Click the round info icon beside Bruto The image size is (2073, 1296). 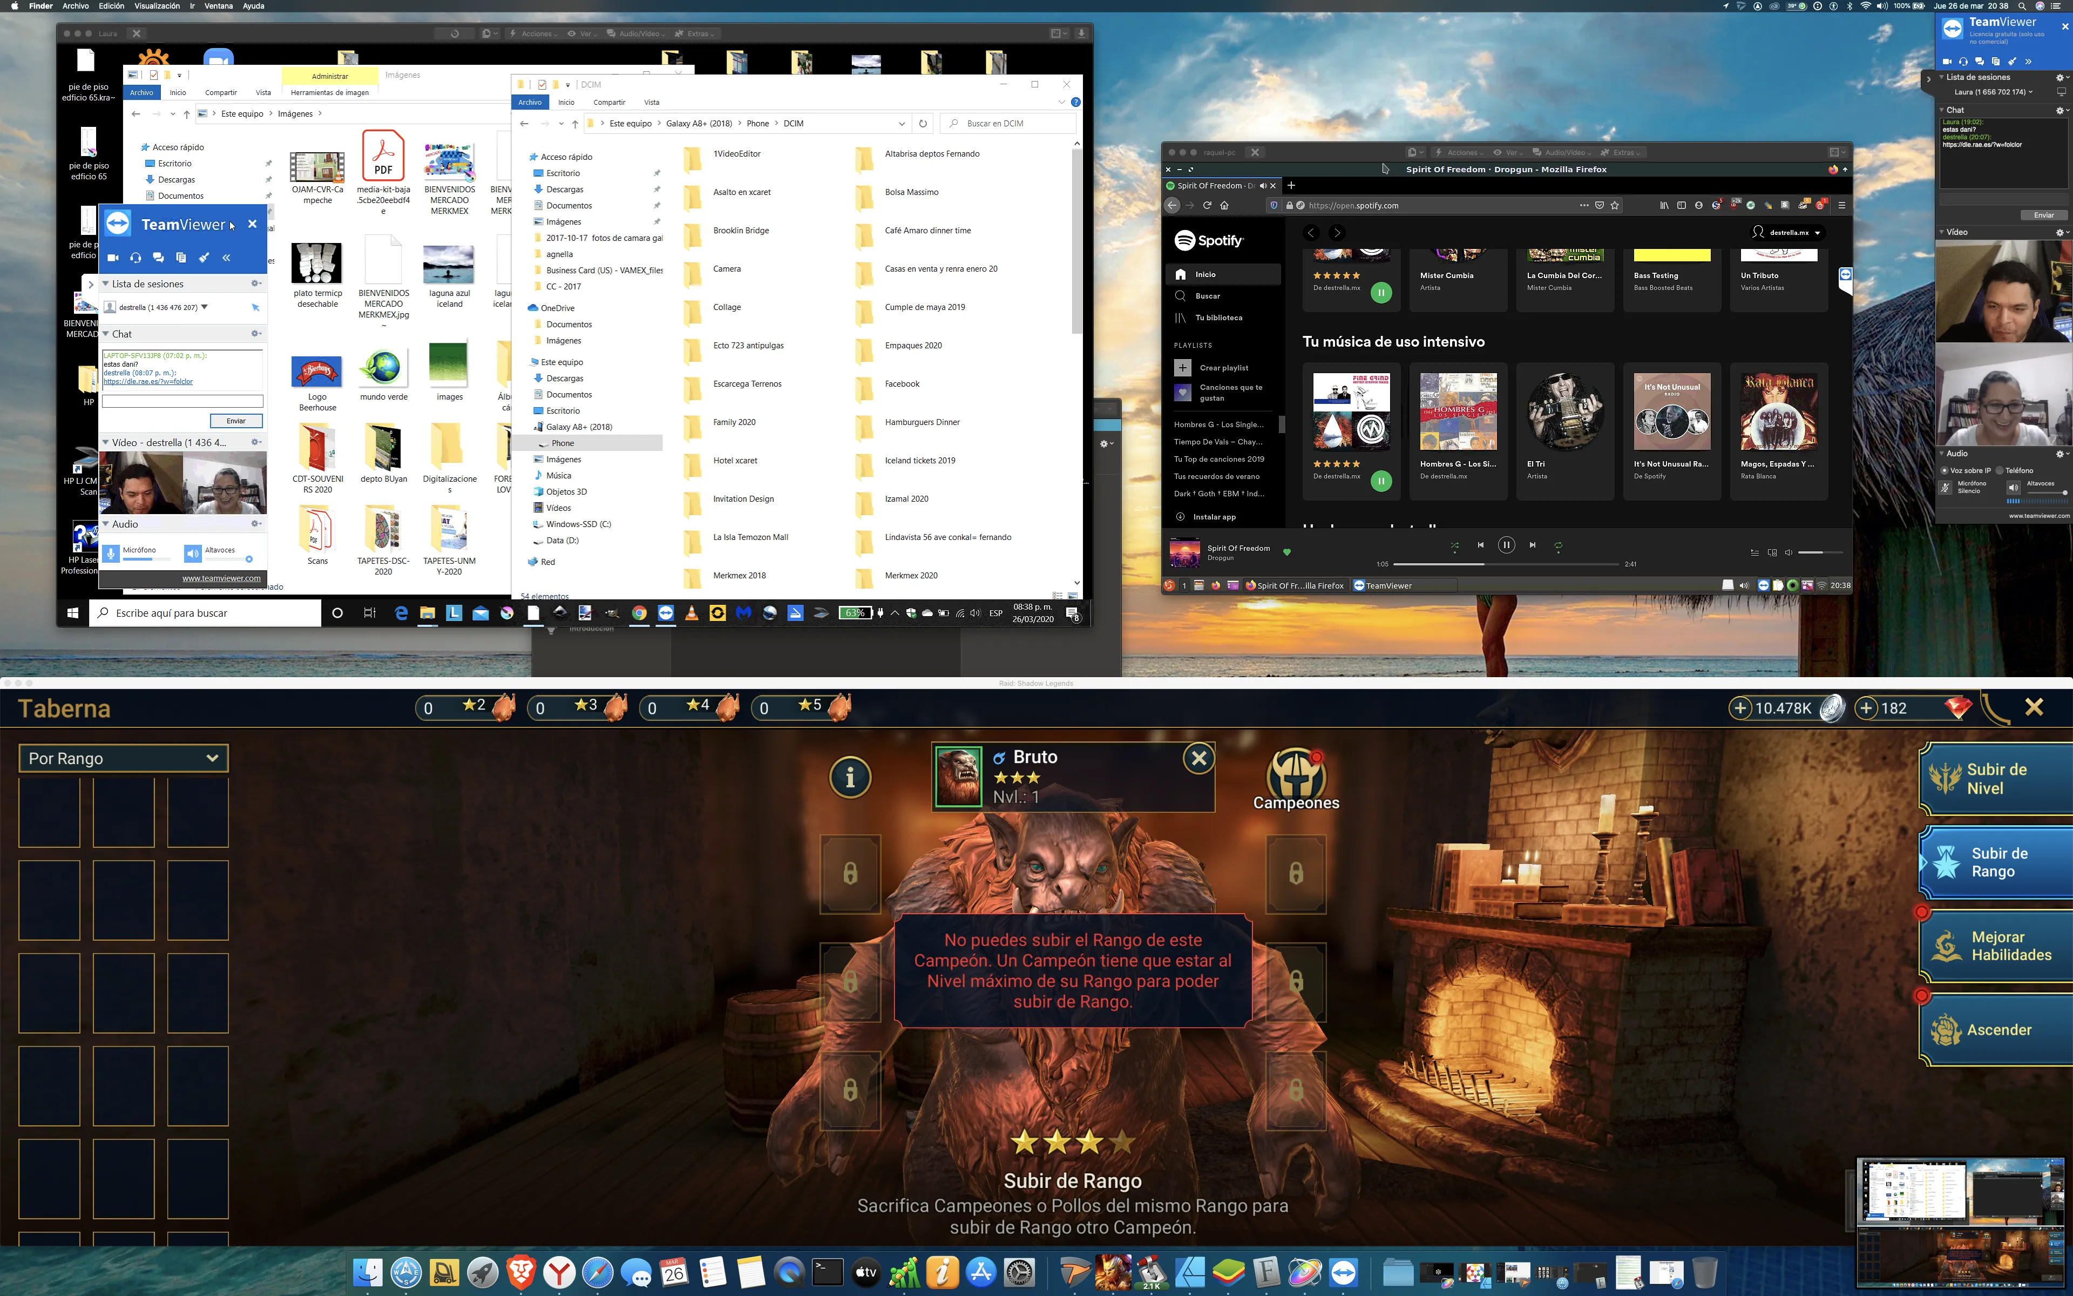tap(850, 777)
